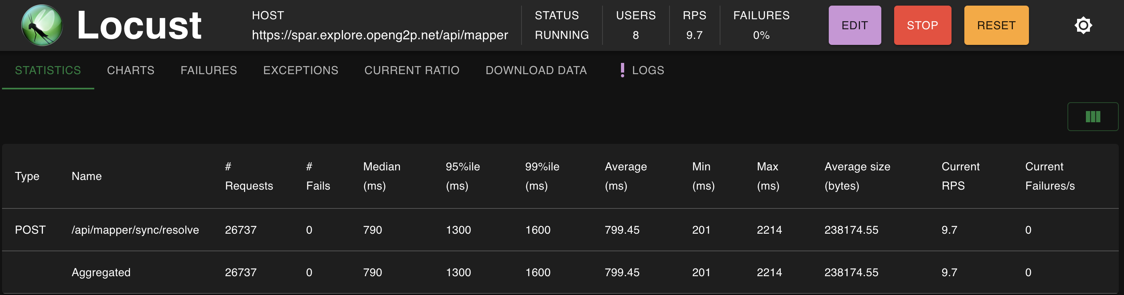The image size is (1124, 295).
Task: Click the Locust mosquito logo icon
Action: click(42, 25)
